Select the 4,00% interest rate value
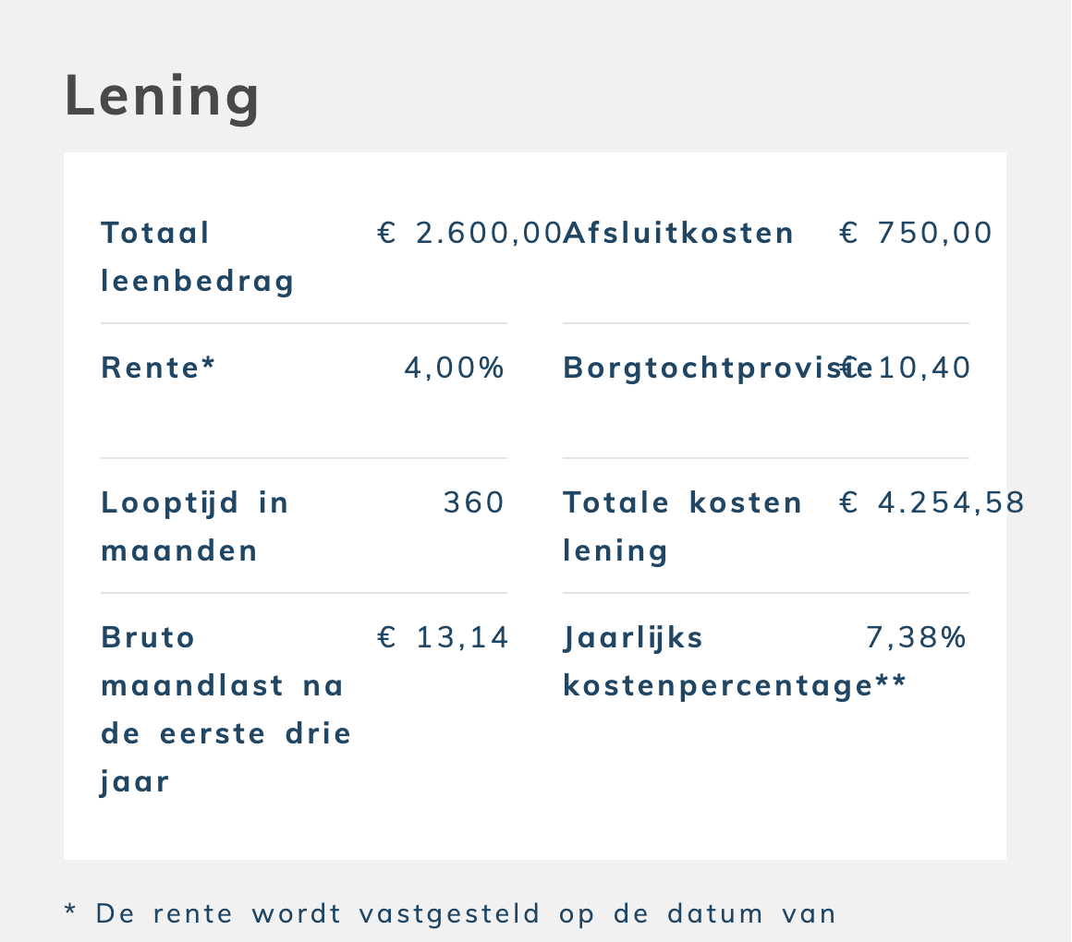Image resolution: width=1072 pixels, height=942 pixels. [455, 368]
